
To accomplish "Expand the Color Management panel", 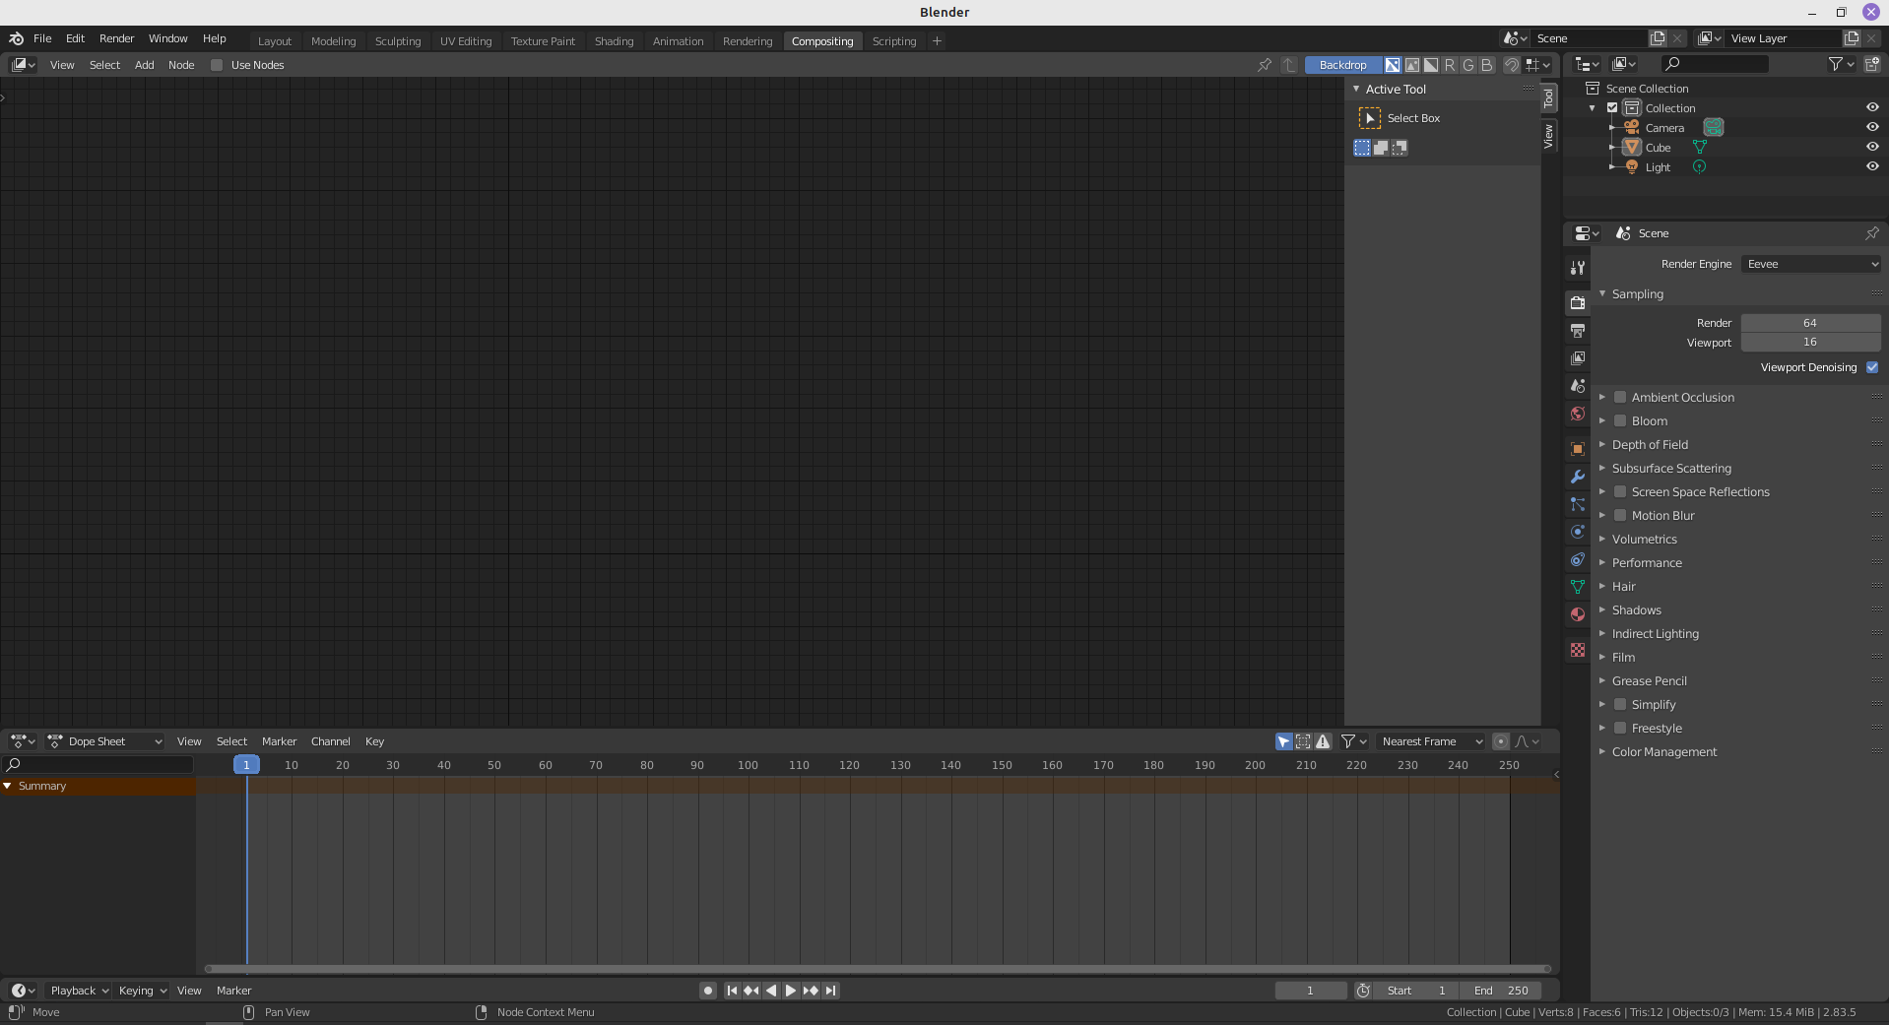I will coord(1663,752).
